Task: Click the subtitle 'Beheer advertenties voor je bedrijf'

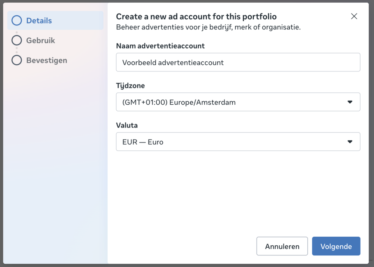Action: click(208, 27)
